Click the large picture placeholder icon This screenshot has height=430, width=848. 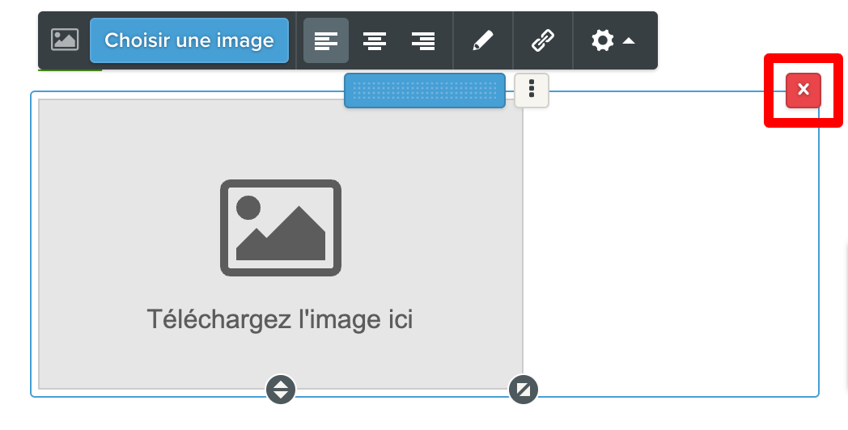[x=281, y=227]
